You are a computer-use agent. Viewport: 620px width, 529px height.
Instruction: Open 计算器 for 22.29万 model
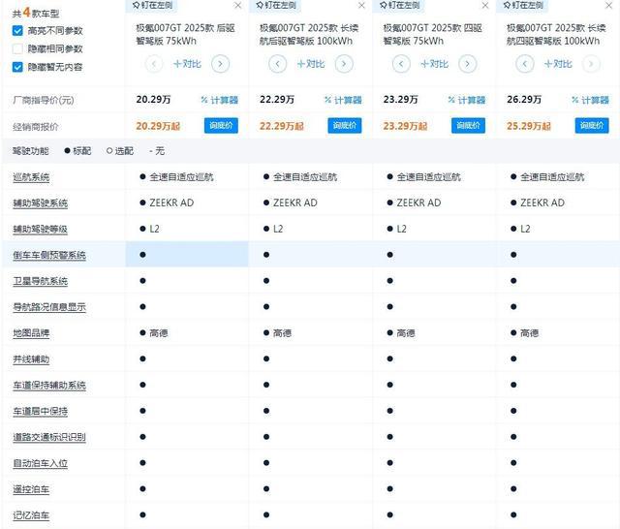pyautogui.click(x=343, y=101)
